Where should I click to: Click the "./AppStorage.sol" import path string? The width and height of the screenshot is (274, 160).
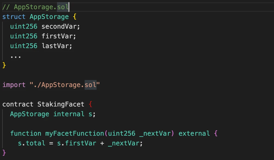(x=65, y=85)
